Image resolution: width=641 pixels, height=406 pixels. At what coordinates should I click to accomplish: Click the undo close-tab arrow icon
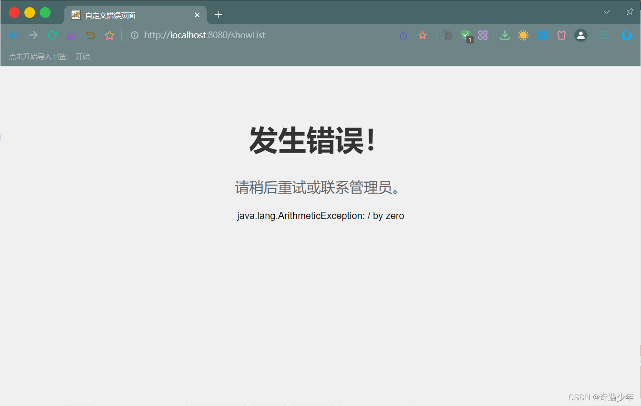point(90,35)
